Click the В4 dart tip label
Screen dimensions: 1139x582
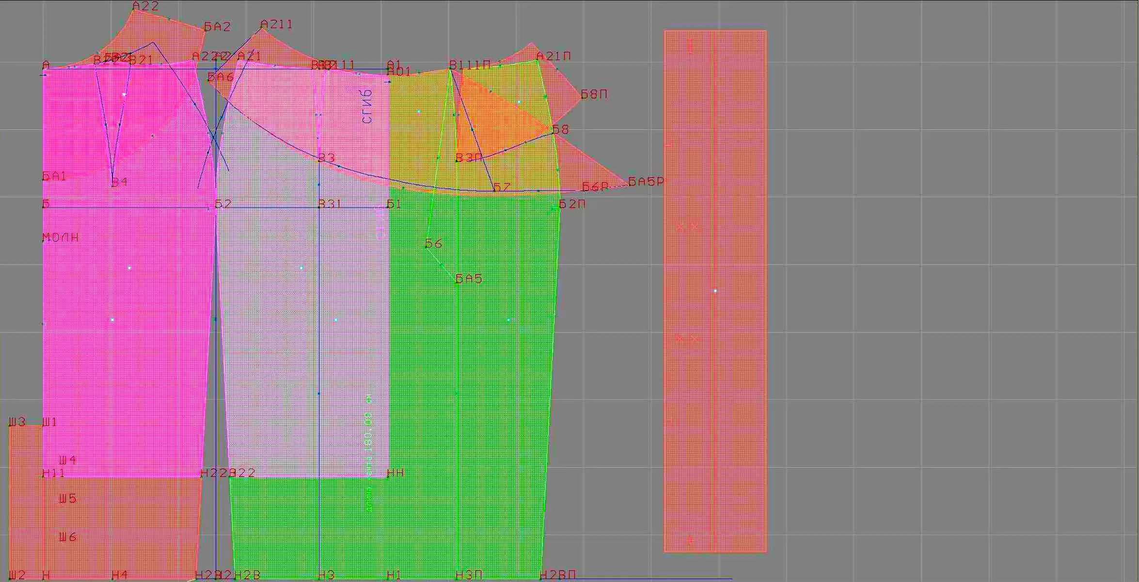click(120, 182)
